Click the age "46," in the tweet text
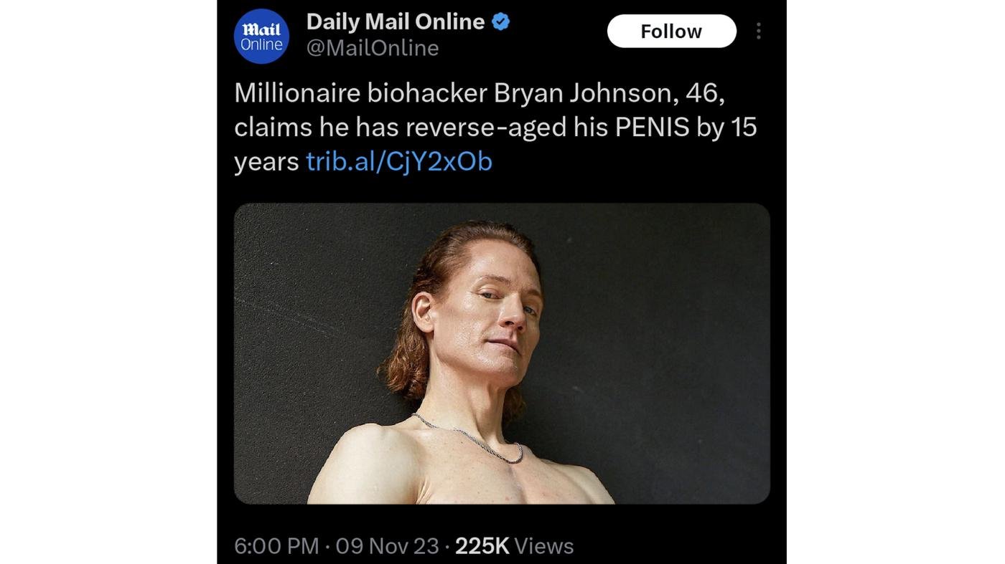1005x564 pixels. (705, 92)
